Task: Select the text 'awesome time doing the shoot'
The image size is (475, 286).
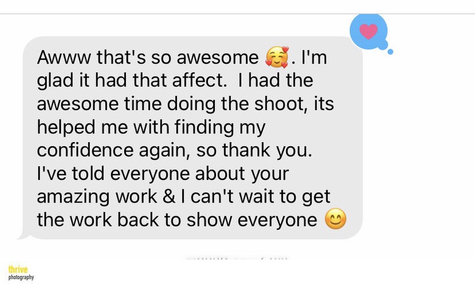Action: click(x=170, y=104)
